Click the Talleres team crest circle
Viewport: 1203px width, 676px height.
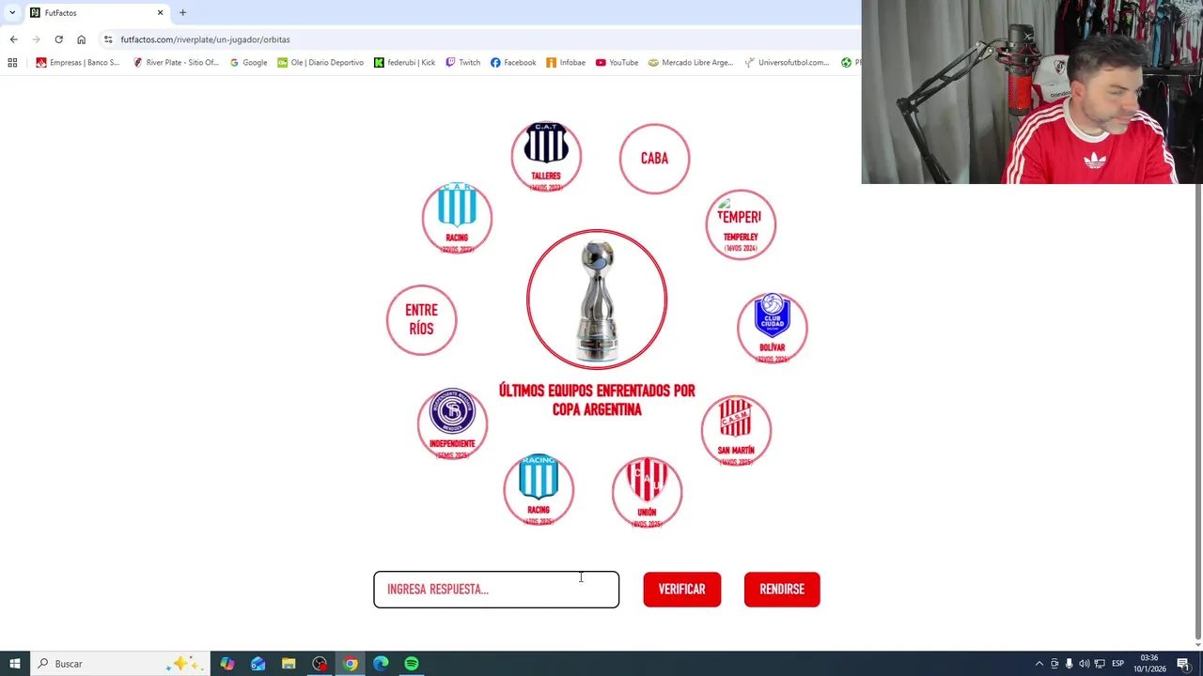(x=546, y=156)
